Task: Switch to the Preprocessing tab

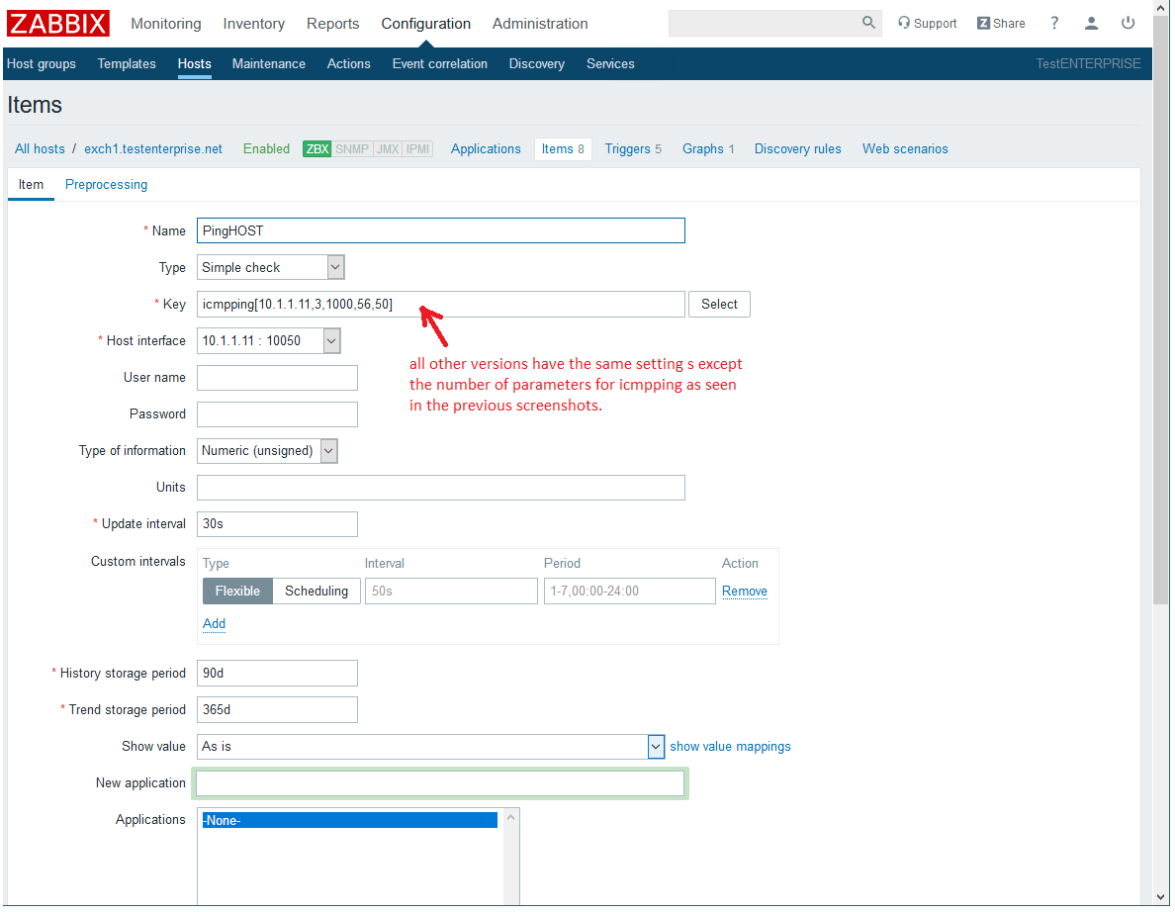Action: click(x=107, y=184)
